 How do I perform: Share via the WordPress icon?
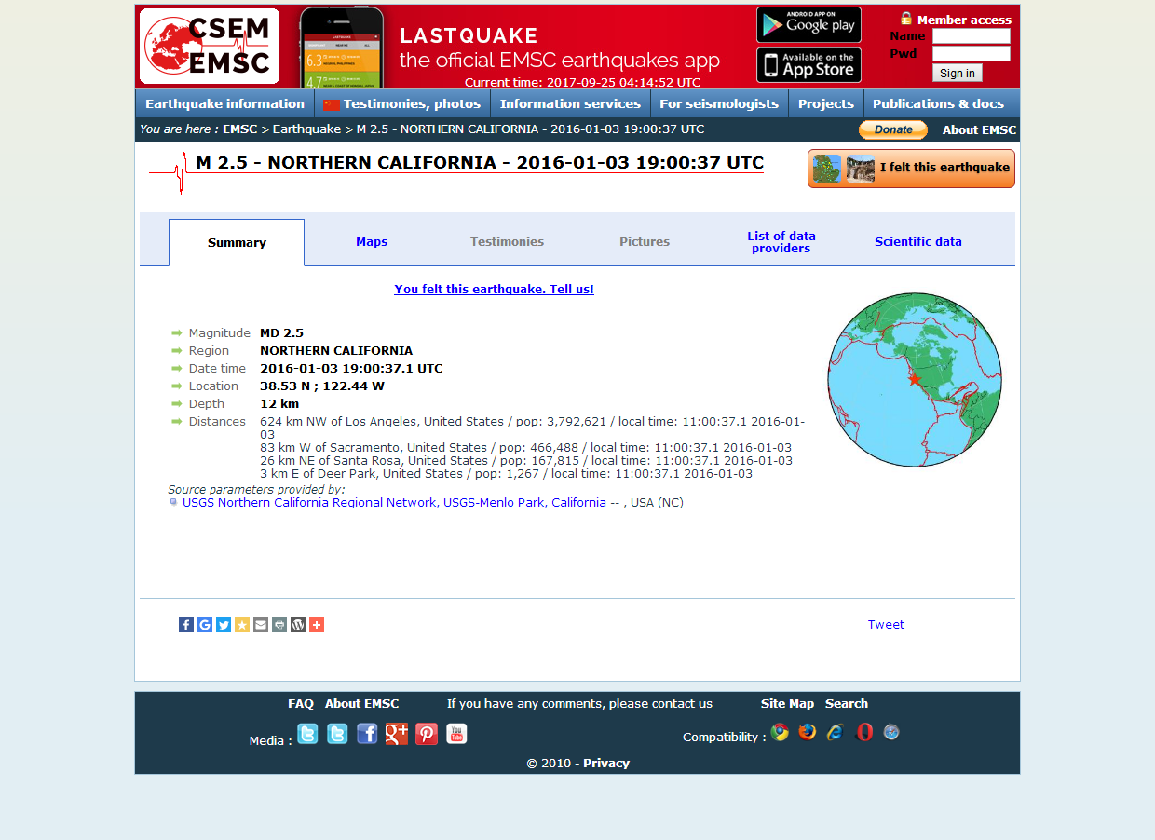[x=298, y=625]
